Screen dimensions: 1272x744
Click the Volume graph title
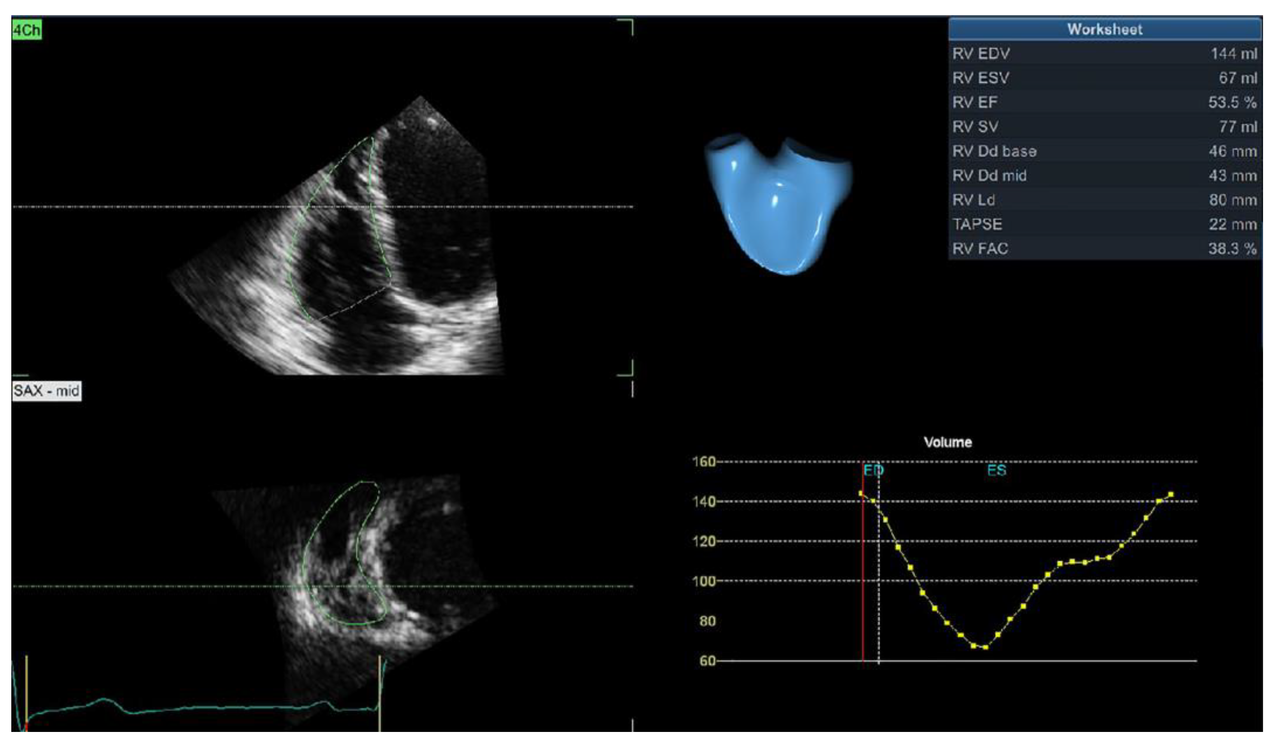[x=948, y=442]
